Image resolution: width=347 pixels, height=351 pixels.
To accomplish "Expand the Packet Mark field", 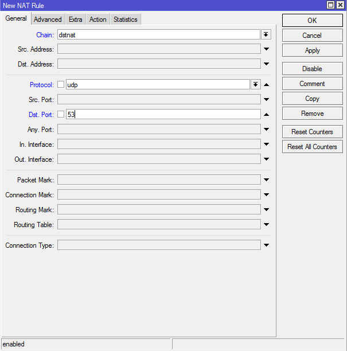I will (x=266, y=180).
